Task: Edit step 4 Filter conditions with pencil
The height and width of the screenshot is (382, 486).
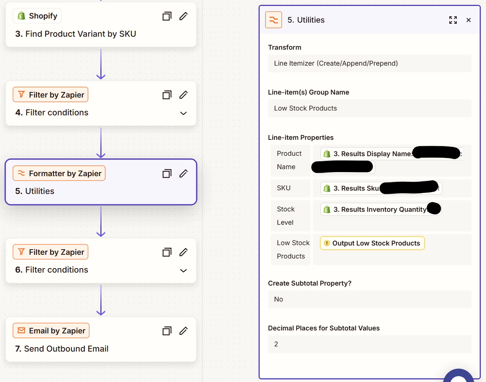Action: [x=183, y=95]
